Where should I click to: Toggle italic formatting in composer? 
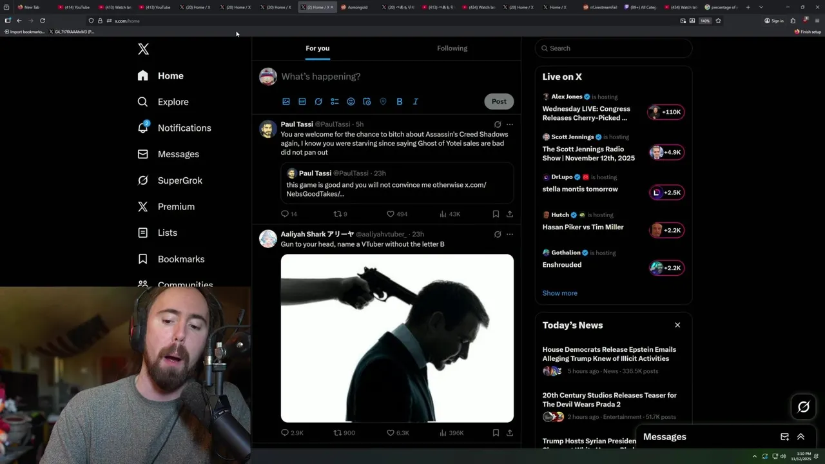tap(416, 102)
